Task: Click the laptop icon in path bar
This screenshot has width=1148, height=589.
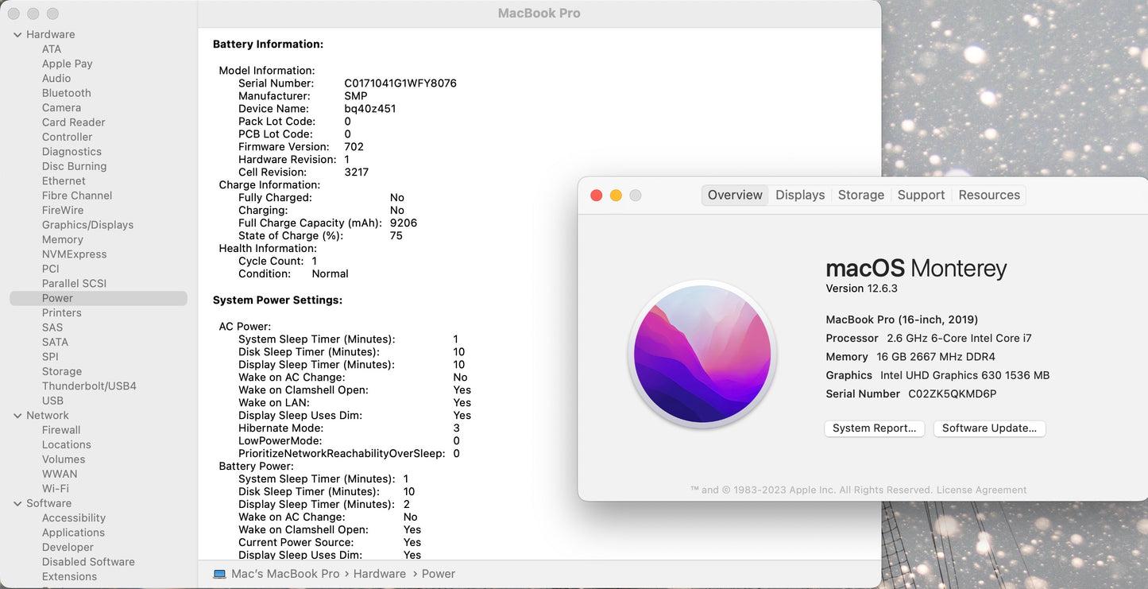Action: click(219, 574)
